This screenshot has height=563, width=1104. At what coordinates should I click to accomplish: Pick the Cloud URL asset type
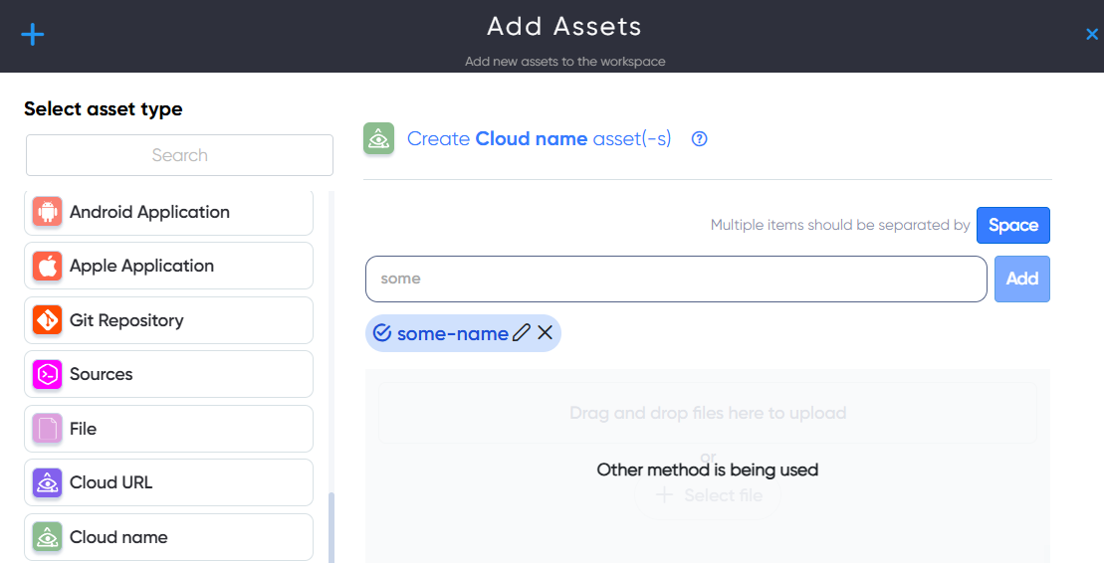tap(169, 482)
